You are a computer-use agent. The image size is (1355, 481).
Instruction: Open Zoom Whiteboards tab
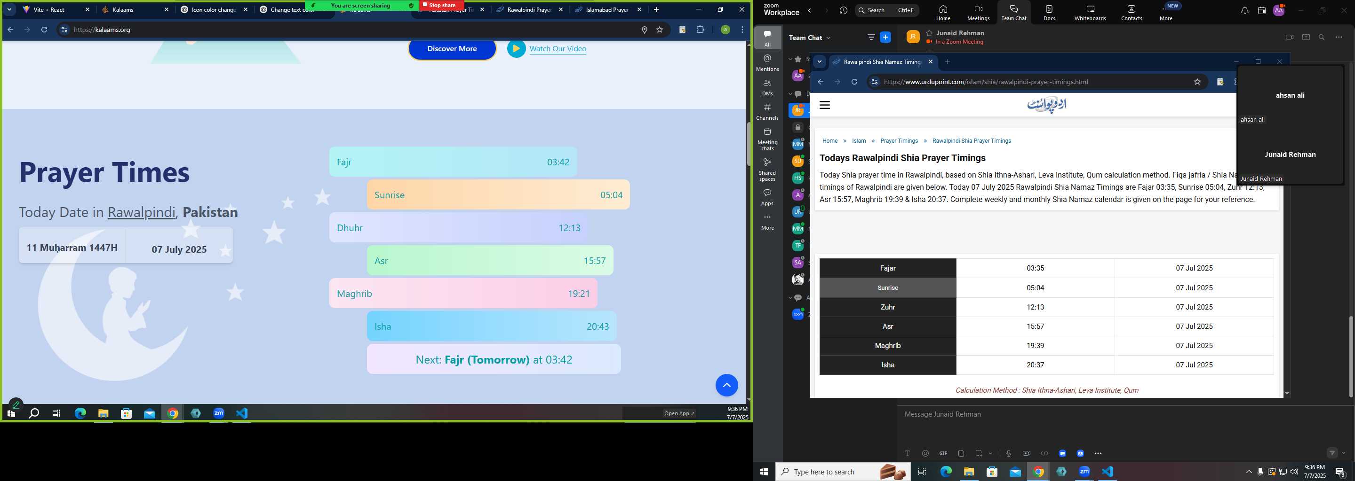coord(1090,13)
